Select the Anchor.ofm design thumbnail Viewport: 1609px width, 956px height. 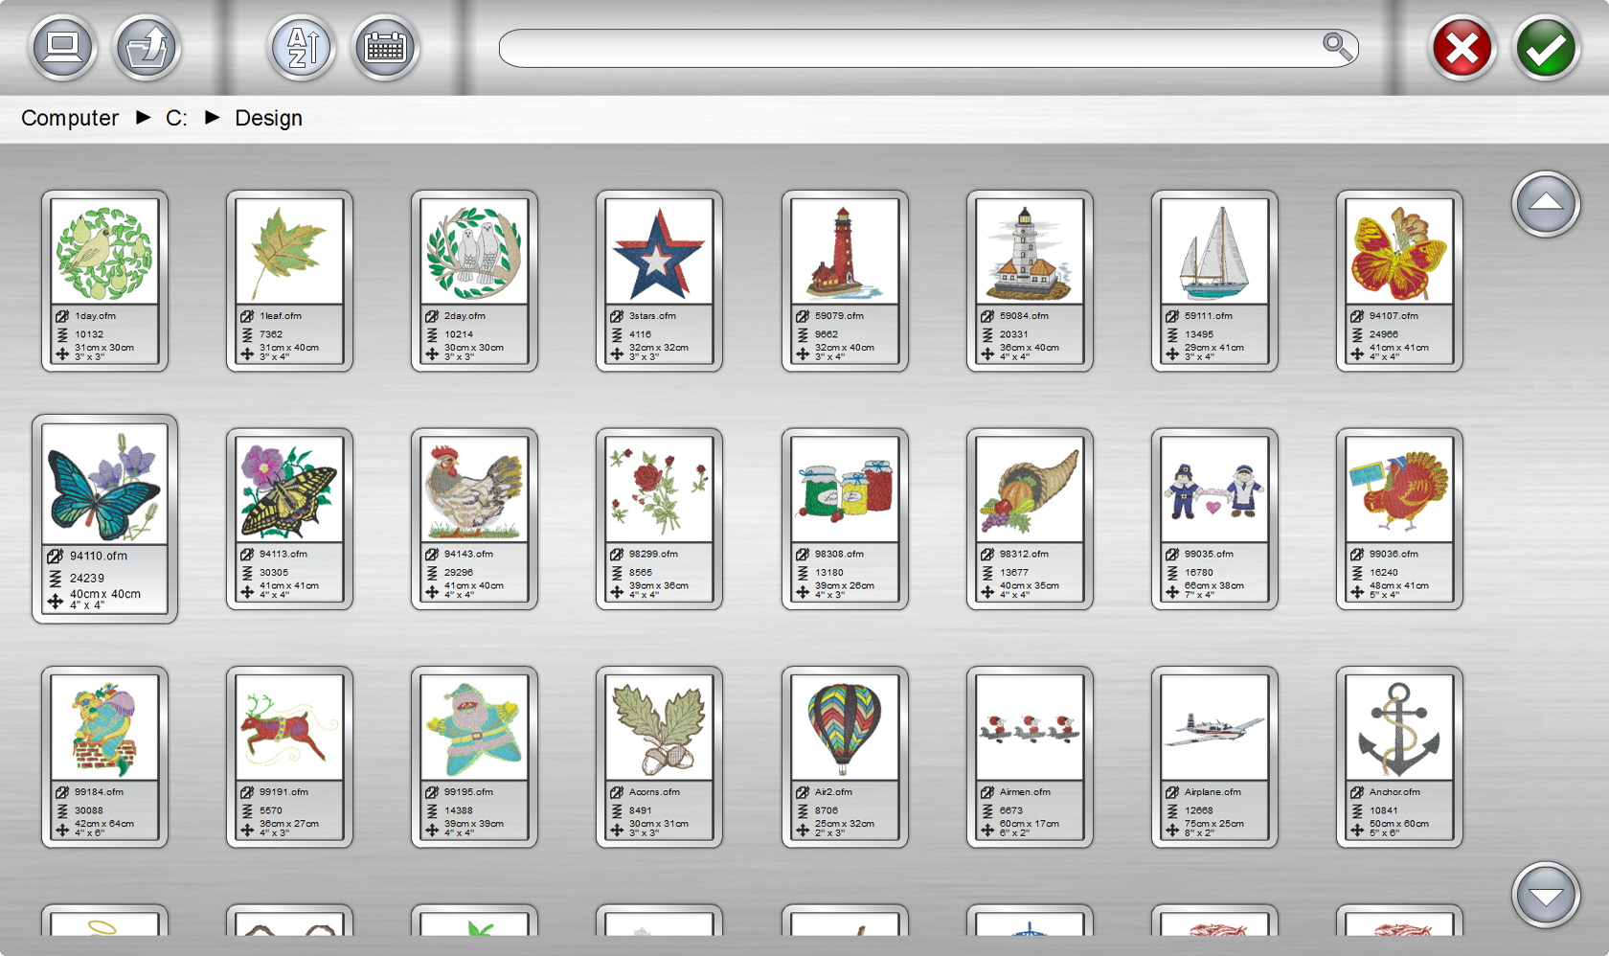1398,728
